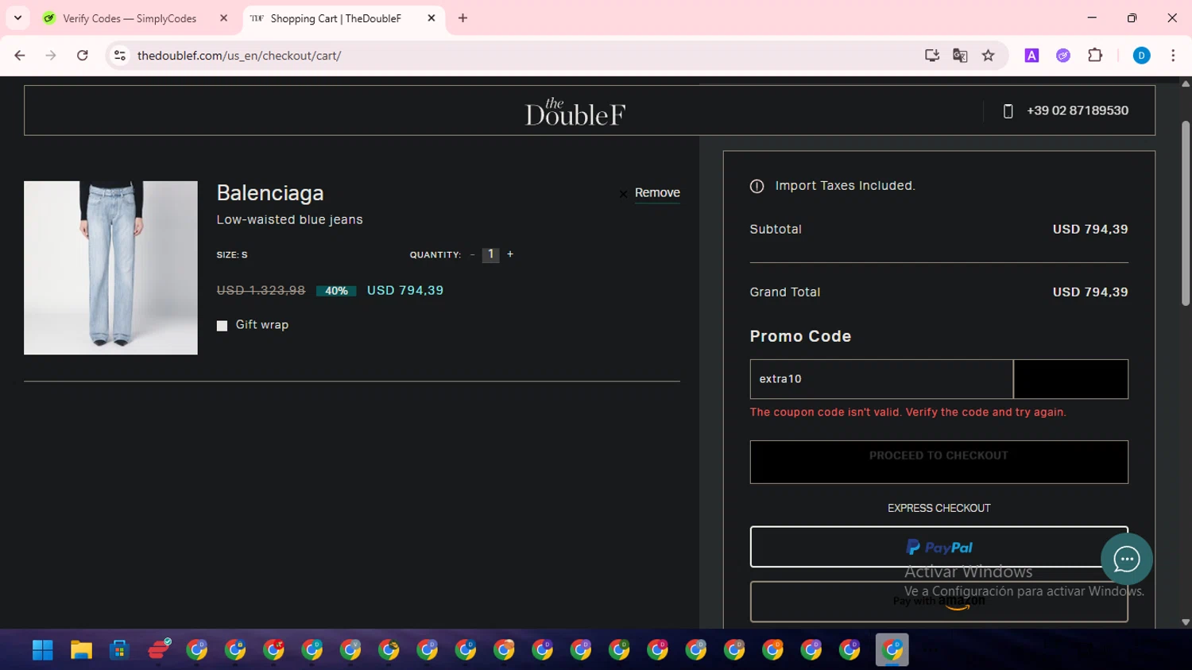This screenshot has height=670, width=1192.
Task: Increase quantity with plus button
Action: click(x=510, y=254)
